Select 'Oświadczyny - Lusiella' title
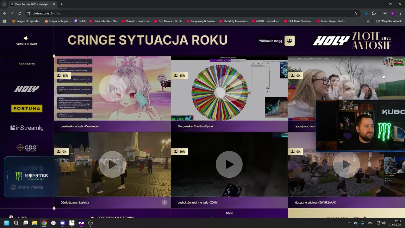The image size is (405, 228). tap(75, 202)
